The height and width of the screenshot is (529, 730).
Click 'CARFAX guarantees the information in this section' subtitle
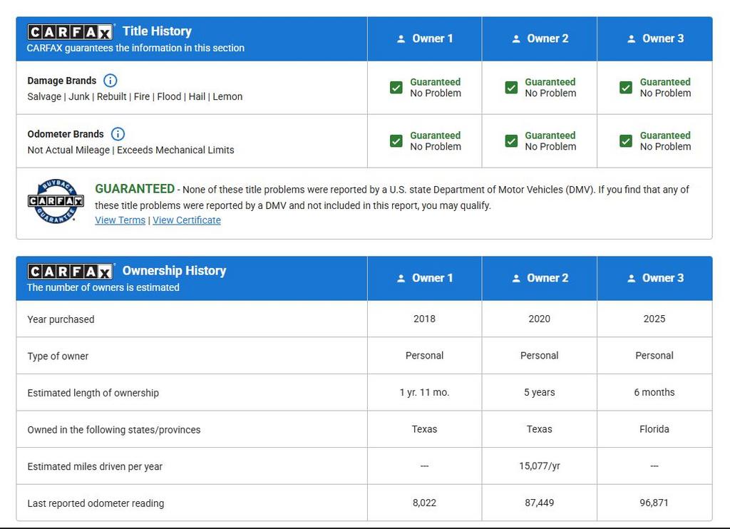(x=135, y=48)
